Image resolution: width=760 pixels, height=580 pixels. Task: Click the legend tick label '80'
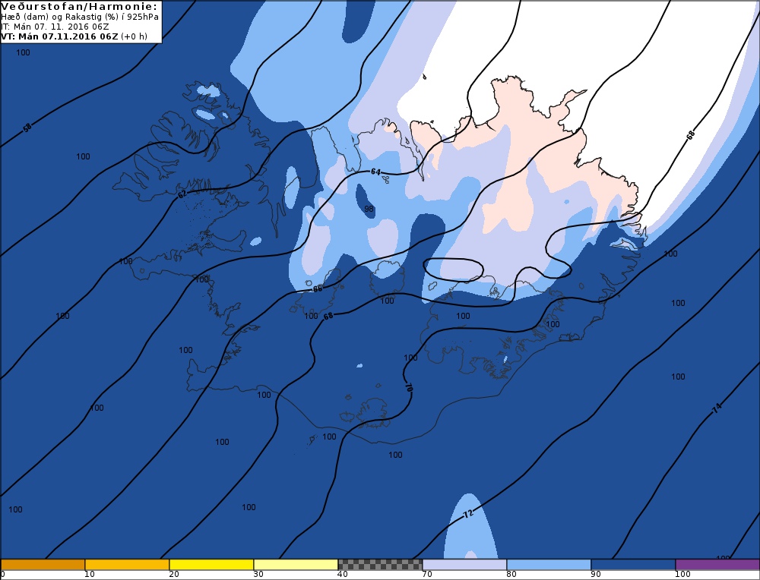coord(511,574)
